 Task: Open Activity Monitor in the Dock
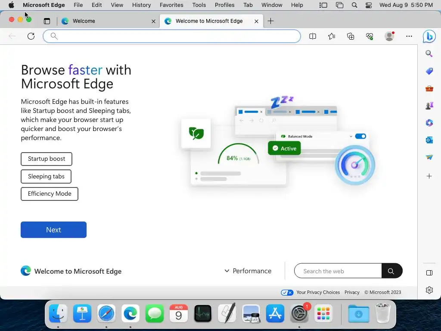click(x=203, y=313)
